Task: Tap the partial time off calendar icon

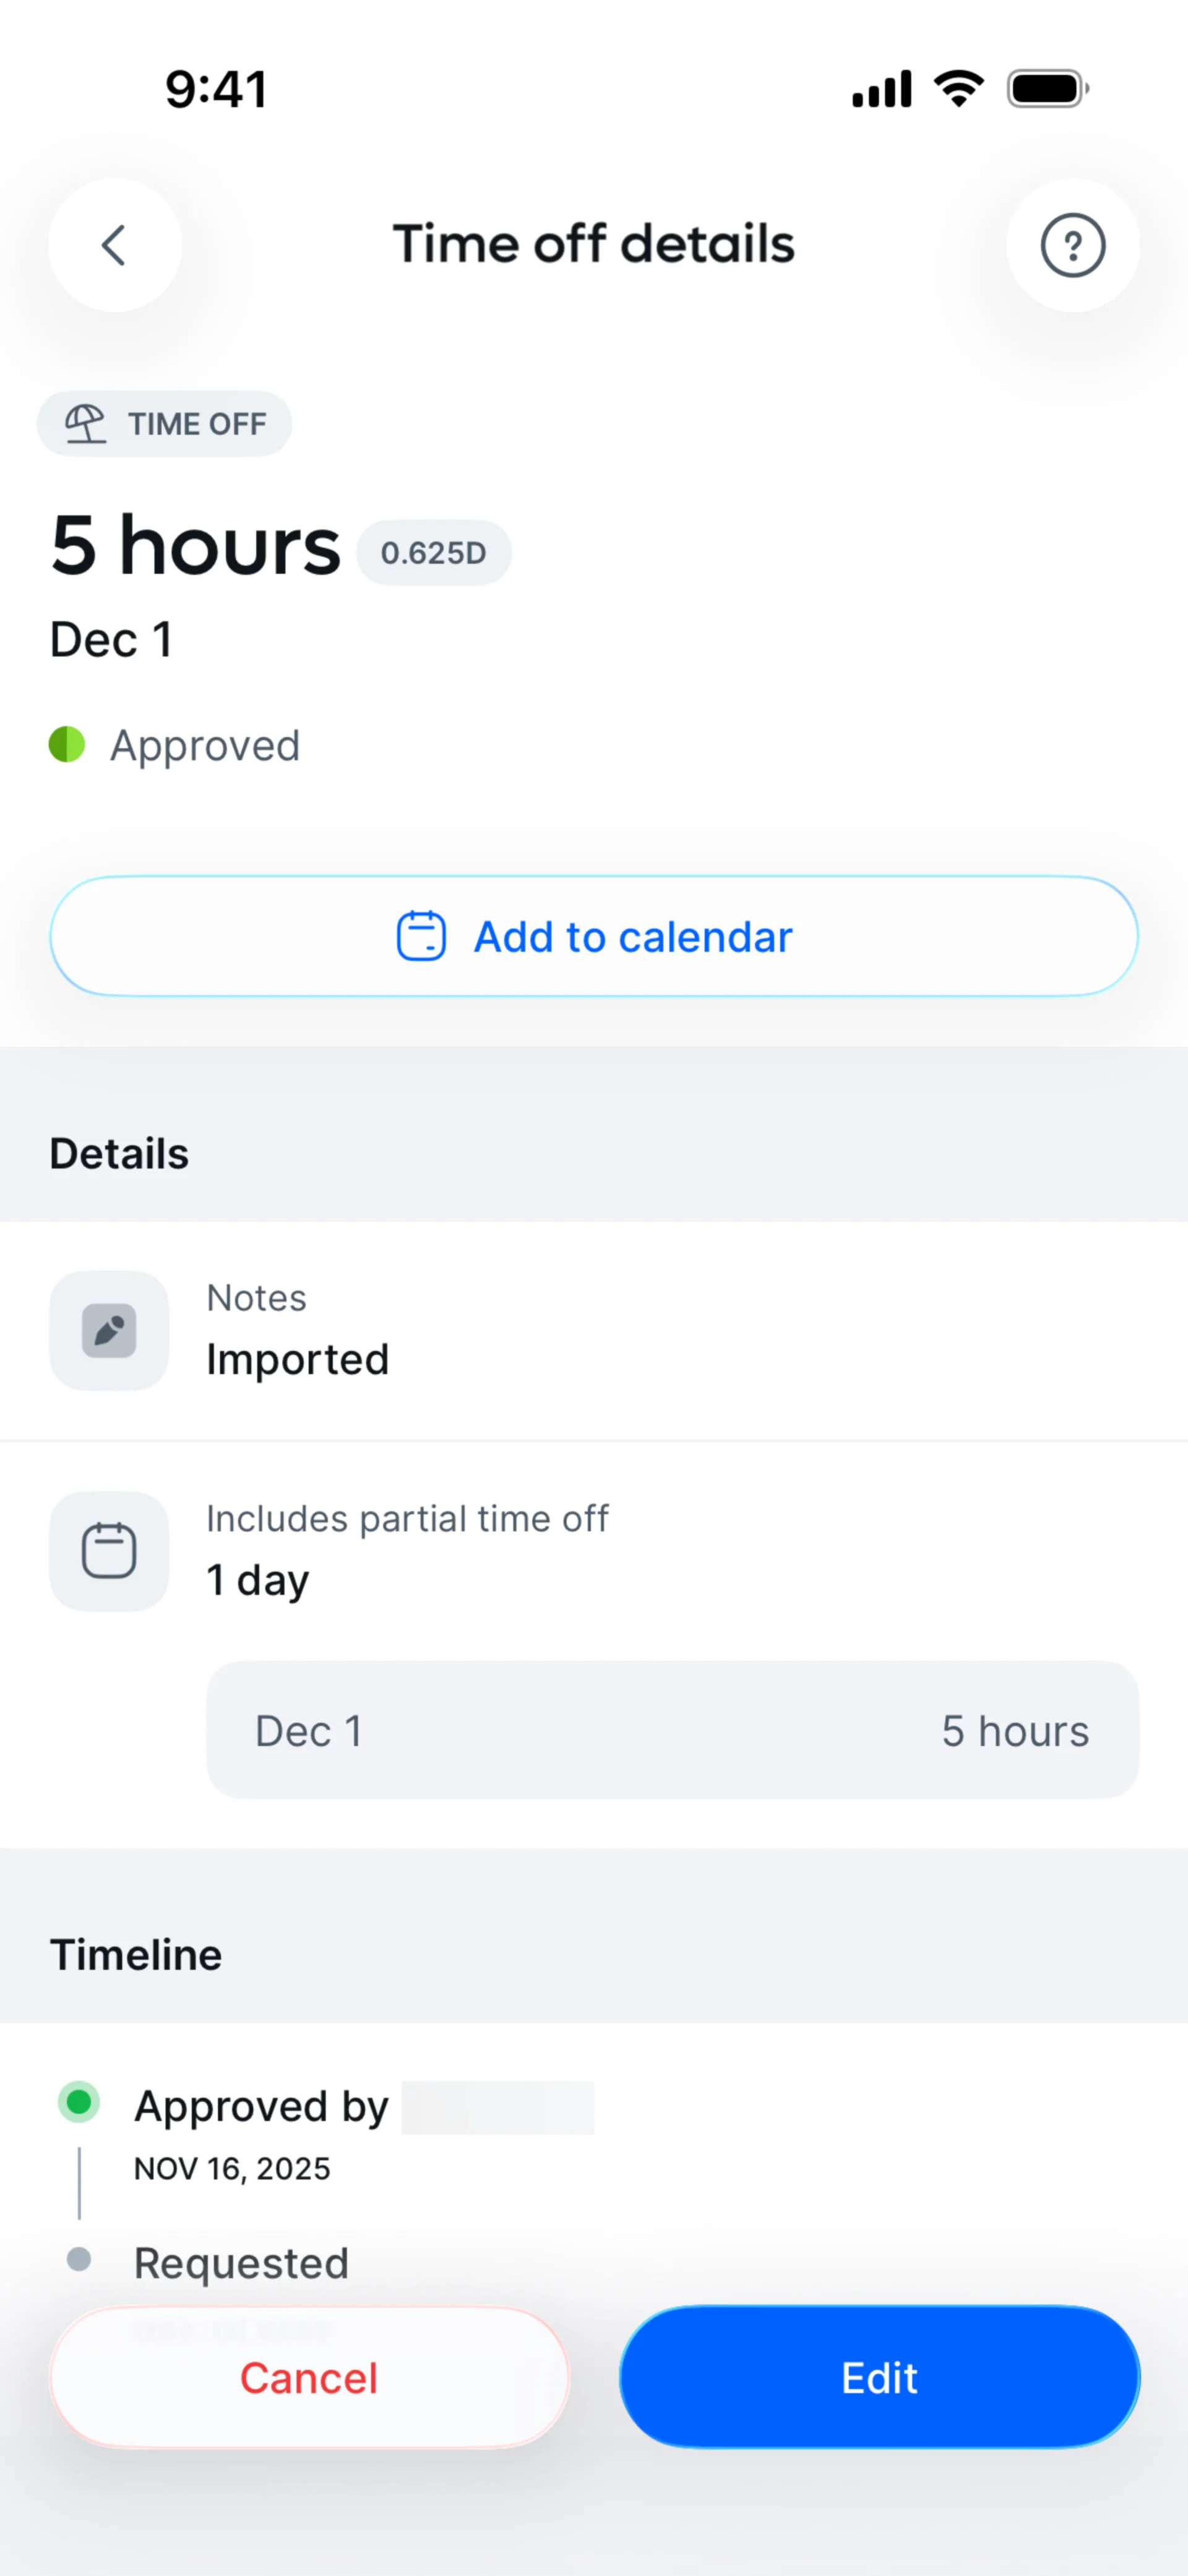Action: click(109, 1550)
